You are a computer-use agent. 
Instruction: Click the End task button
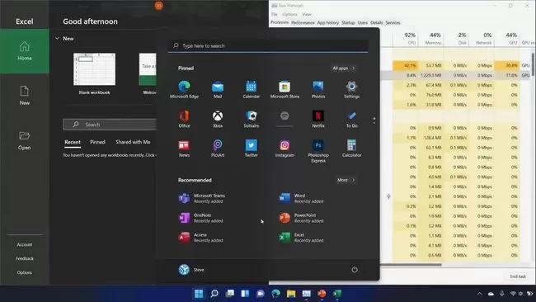tap(518, 276)
